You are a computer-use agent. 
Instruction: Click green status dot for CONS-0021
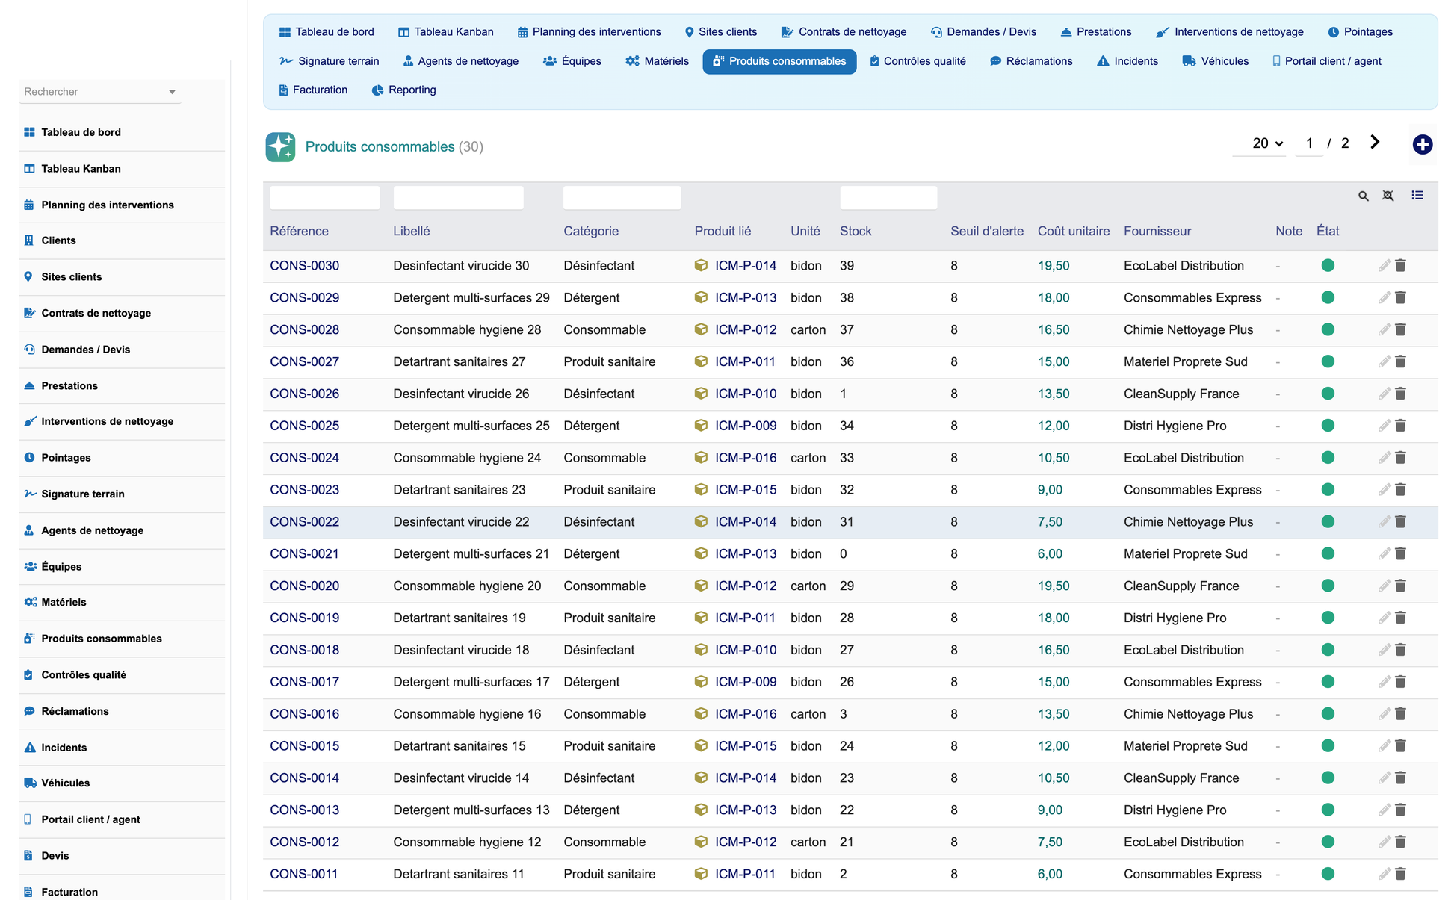(x=1327, y=553)
